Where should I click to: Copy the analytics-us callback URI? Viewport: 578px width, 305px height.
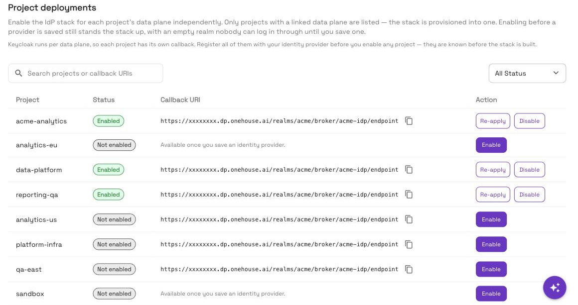pyautogui.click(x=409, y=219)
